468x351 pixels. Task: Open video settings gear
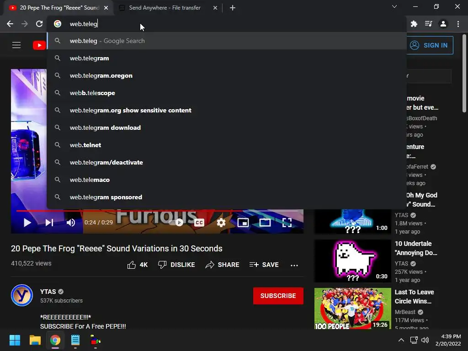(221, 223)
